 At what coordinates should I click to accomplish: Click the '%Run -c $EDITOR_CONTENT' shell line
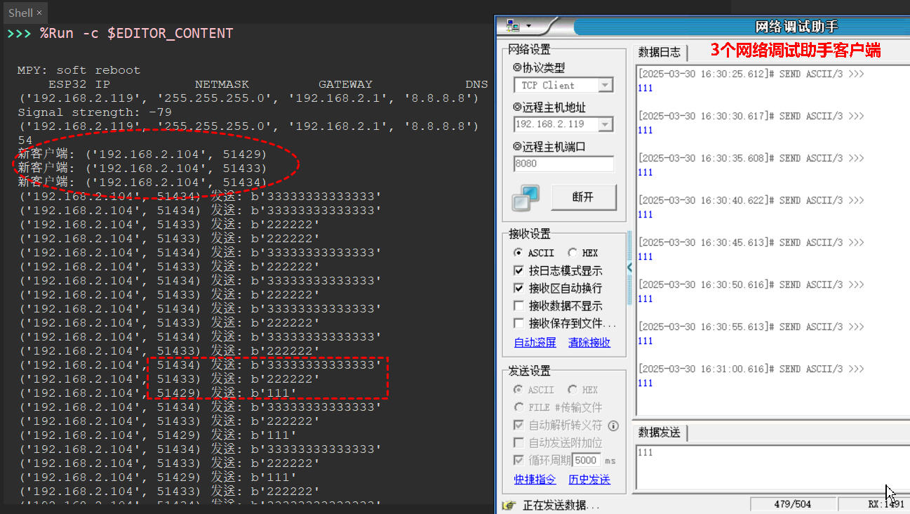[136, 34]
